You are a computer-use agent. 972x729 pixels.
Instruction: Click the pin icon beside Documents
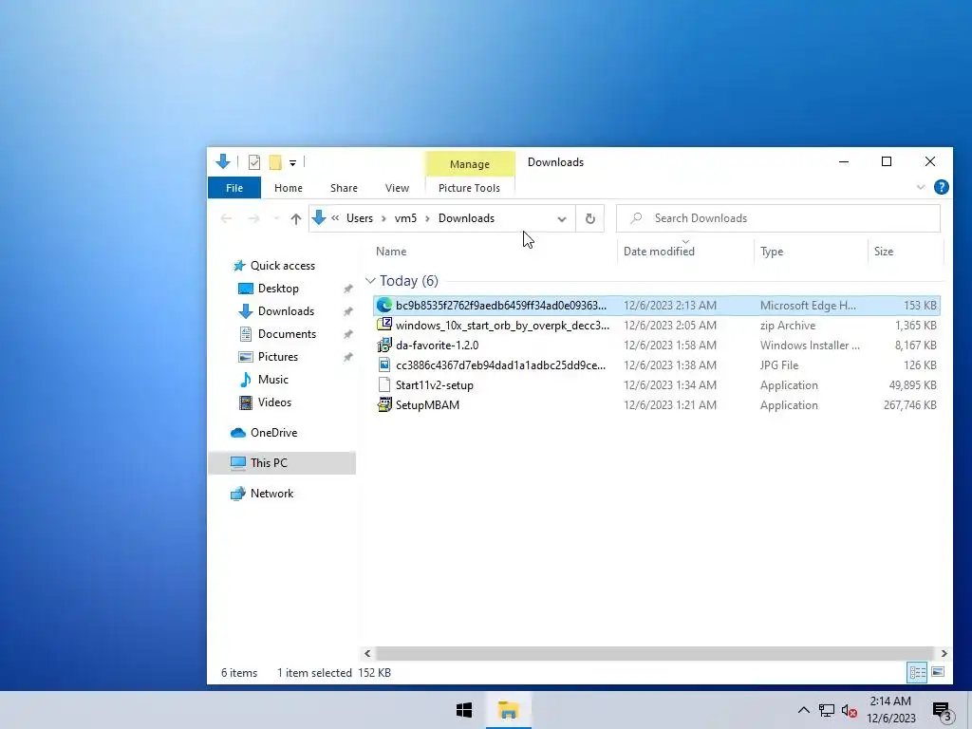[347, 335]
